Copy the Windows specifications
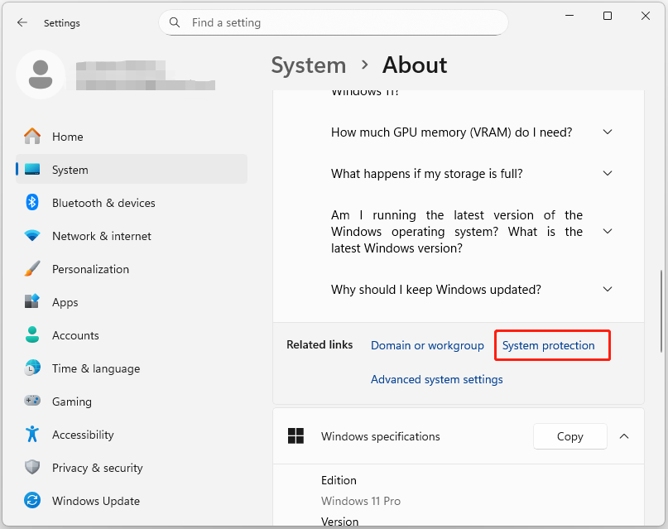 (569, 436)
